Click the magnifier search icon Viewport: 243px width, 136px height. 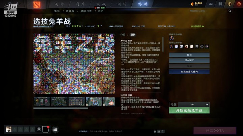pyautogui.click(x=230, y=11)
